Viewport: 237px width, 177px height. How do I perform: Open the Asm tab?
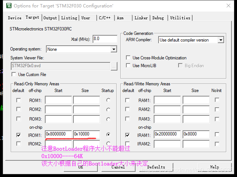pos(123,18)
